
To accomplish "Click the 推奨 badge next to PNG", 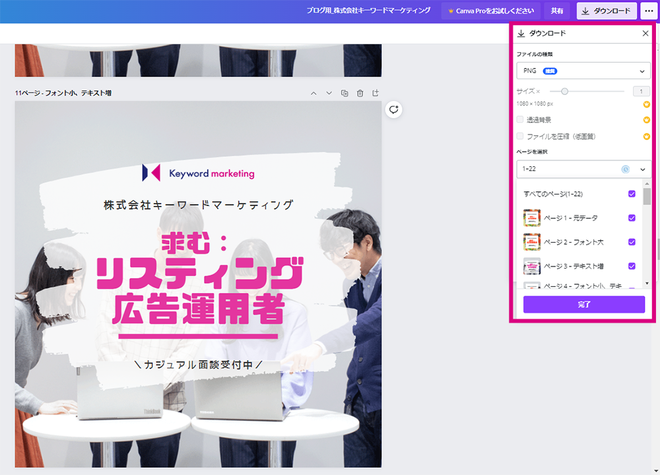I will click(x=550, y=71).
